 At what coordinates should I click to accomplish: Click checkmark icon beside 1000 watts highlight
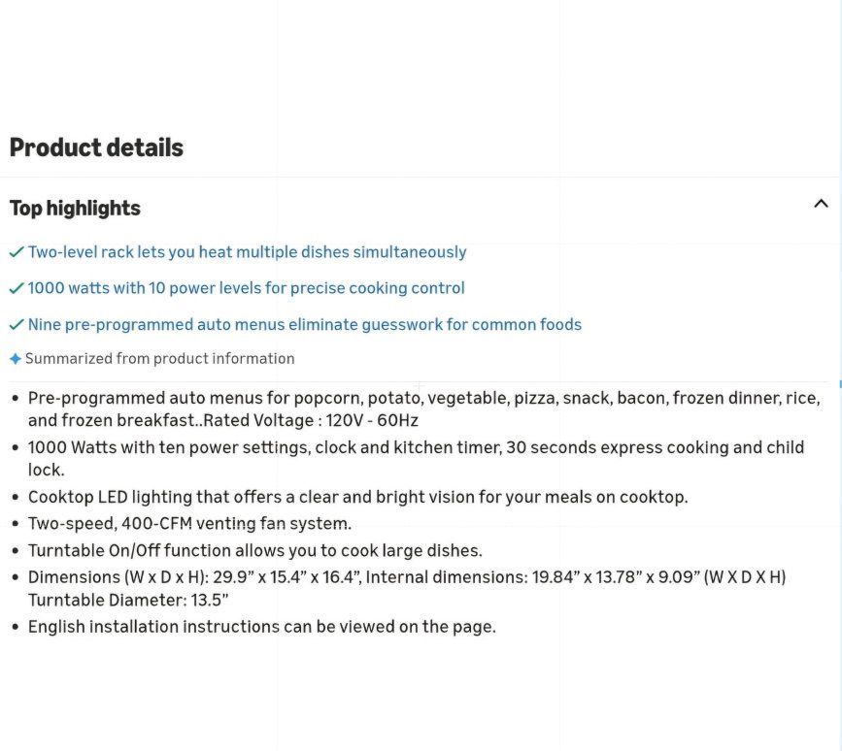point(17,288)
